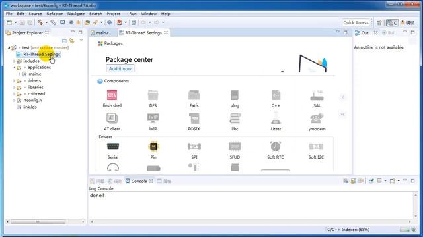Select the SAL component icon
The image size is (423, 237).
[x=317, y=95]
